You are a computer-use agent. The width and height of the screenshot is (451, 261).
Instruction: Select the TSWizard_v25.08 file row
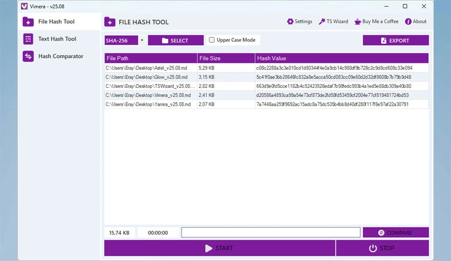[x=266, y=86]
